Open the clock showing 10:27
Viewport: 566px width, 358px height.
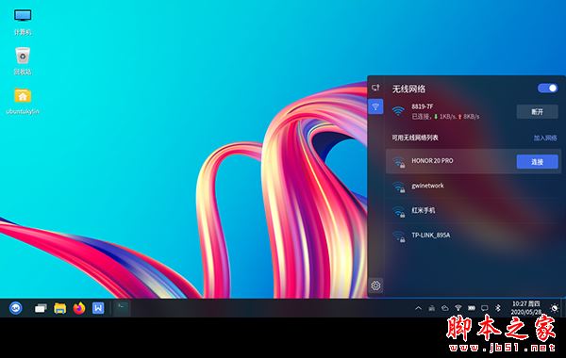coord(526,308)
